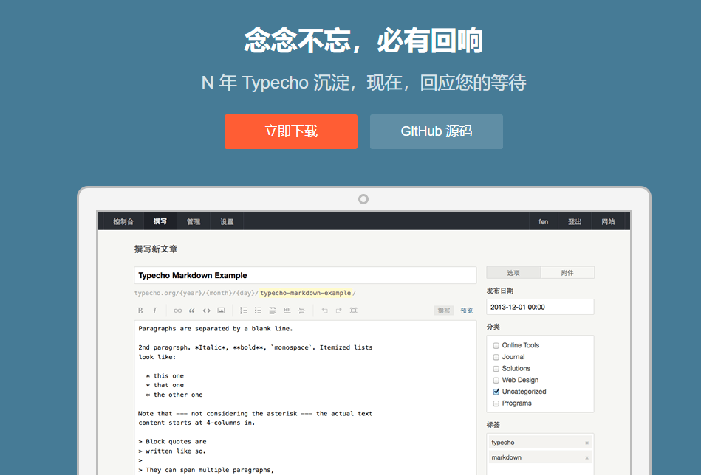Screen dimensions: 701x475
Task: Open the 设置 menu
Action: click(227, 221)
